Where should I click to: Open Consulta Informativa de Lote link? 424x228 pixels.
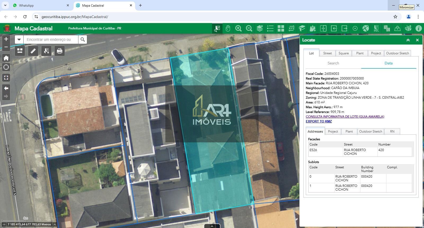(x=345, y=117)
